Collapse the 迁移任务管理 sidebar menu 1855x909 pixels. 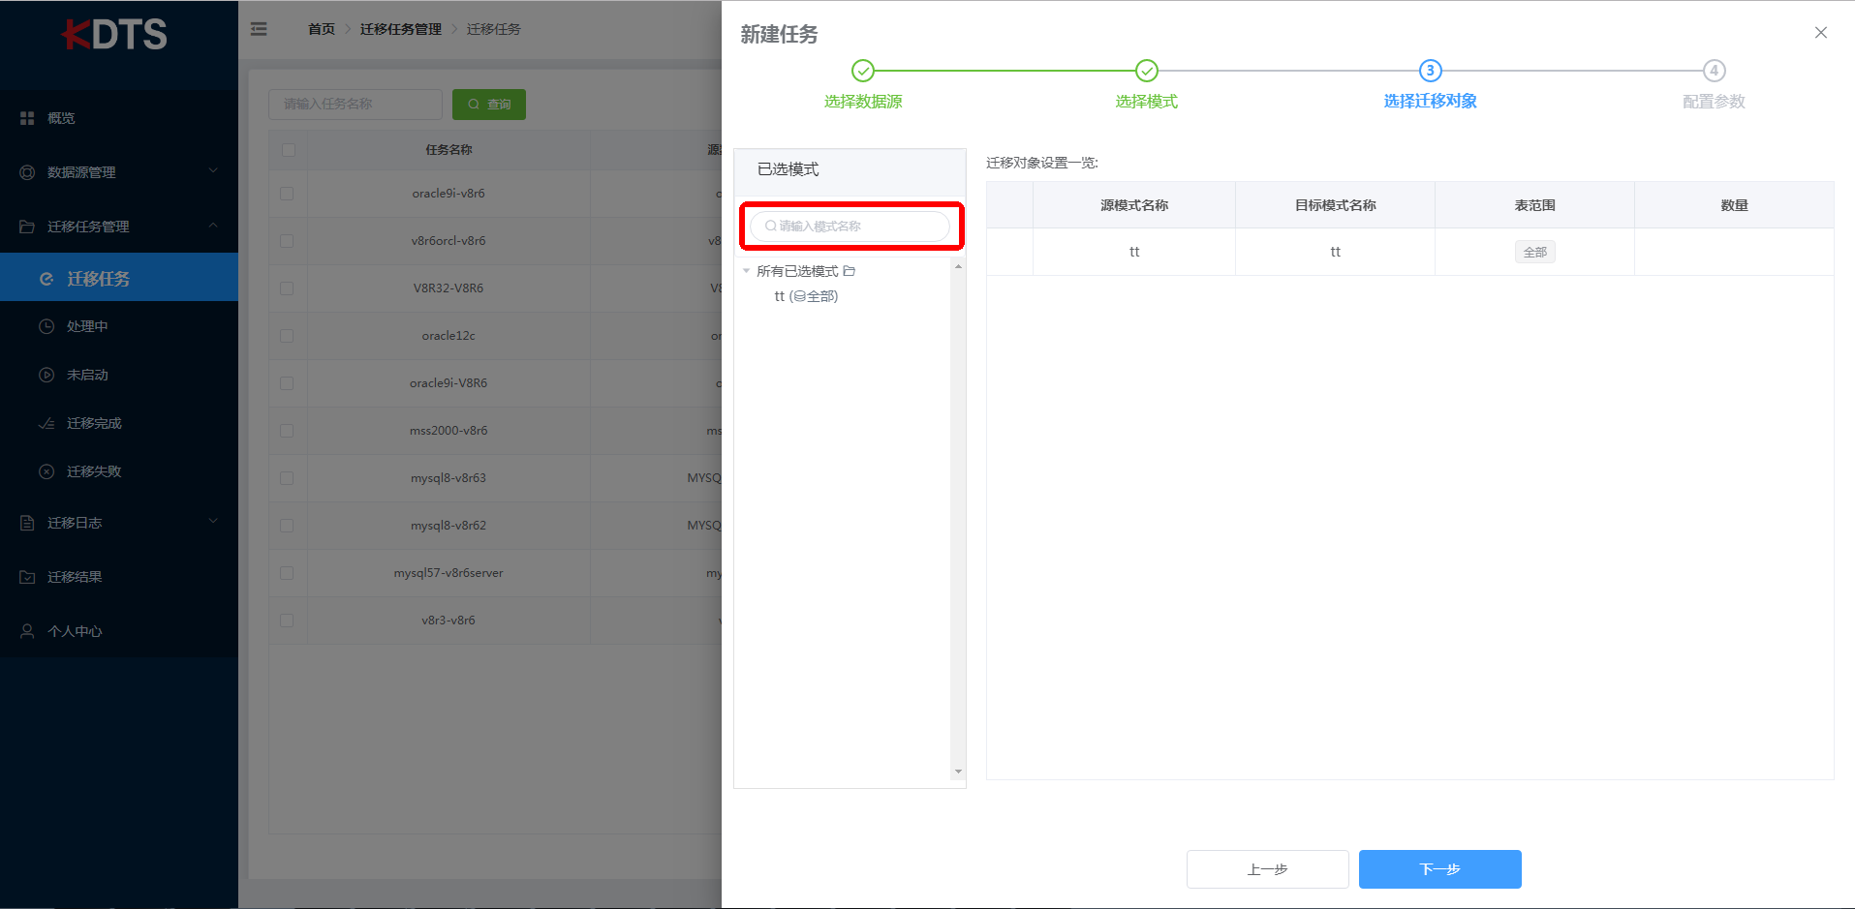coord(119,227)
